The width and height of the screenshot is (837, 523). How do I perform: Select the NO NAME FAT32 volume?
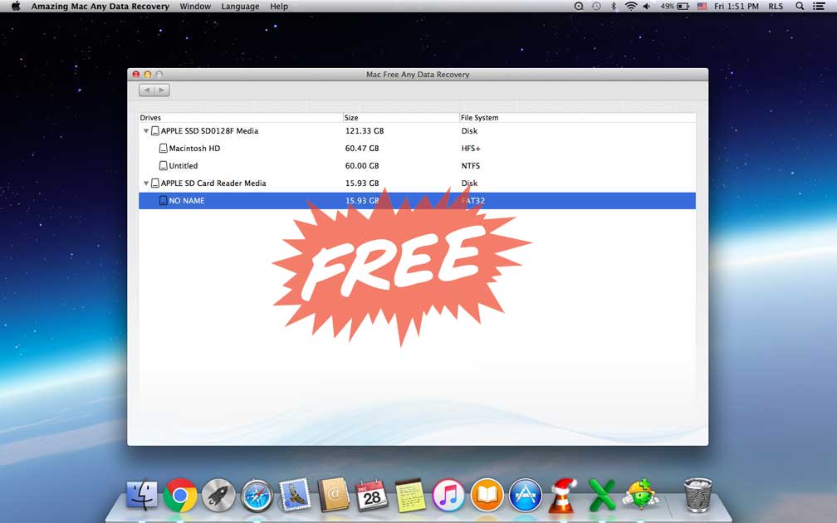click(x=186, y=201)
